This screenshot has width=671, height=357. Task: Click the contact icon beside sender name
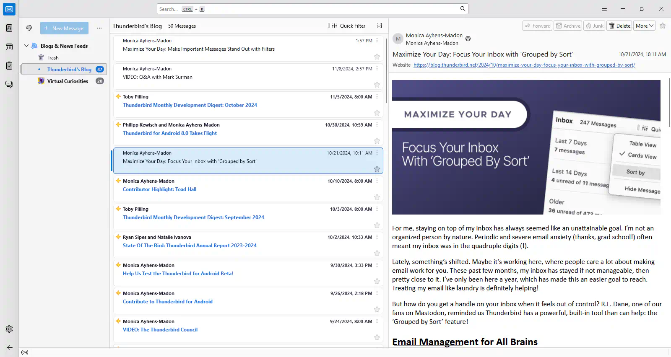468,39
